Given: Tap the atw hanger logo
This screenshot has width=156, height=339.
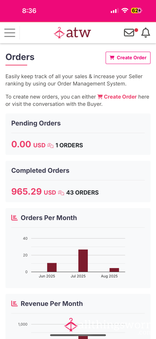Looking at the screenshot, I should tap(72, 33).
